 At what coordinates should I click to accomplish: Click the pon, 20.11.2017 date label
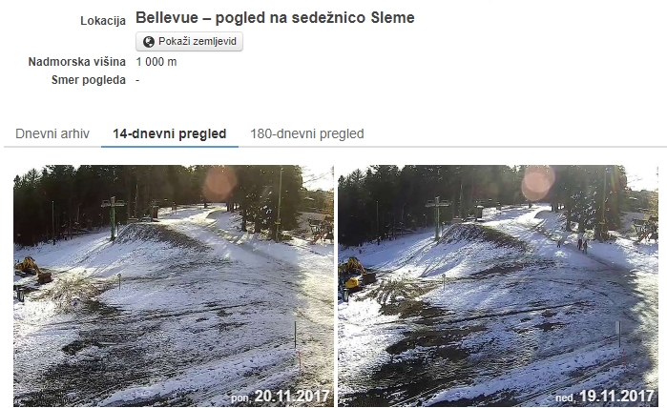(281, 397)
